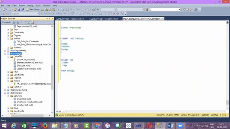
Task: Click the Object Explorer horizontal scrollbar
Action: point(27,115)
